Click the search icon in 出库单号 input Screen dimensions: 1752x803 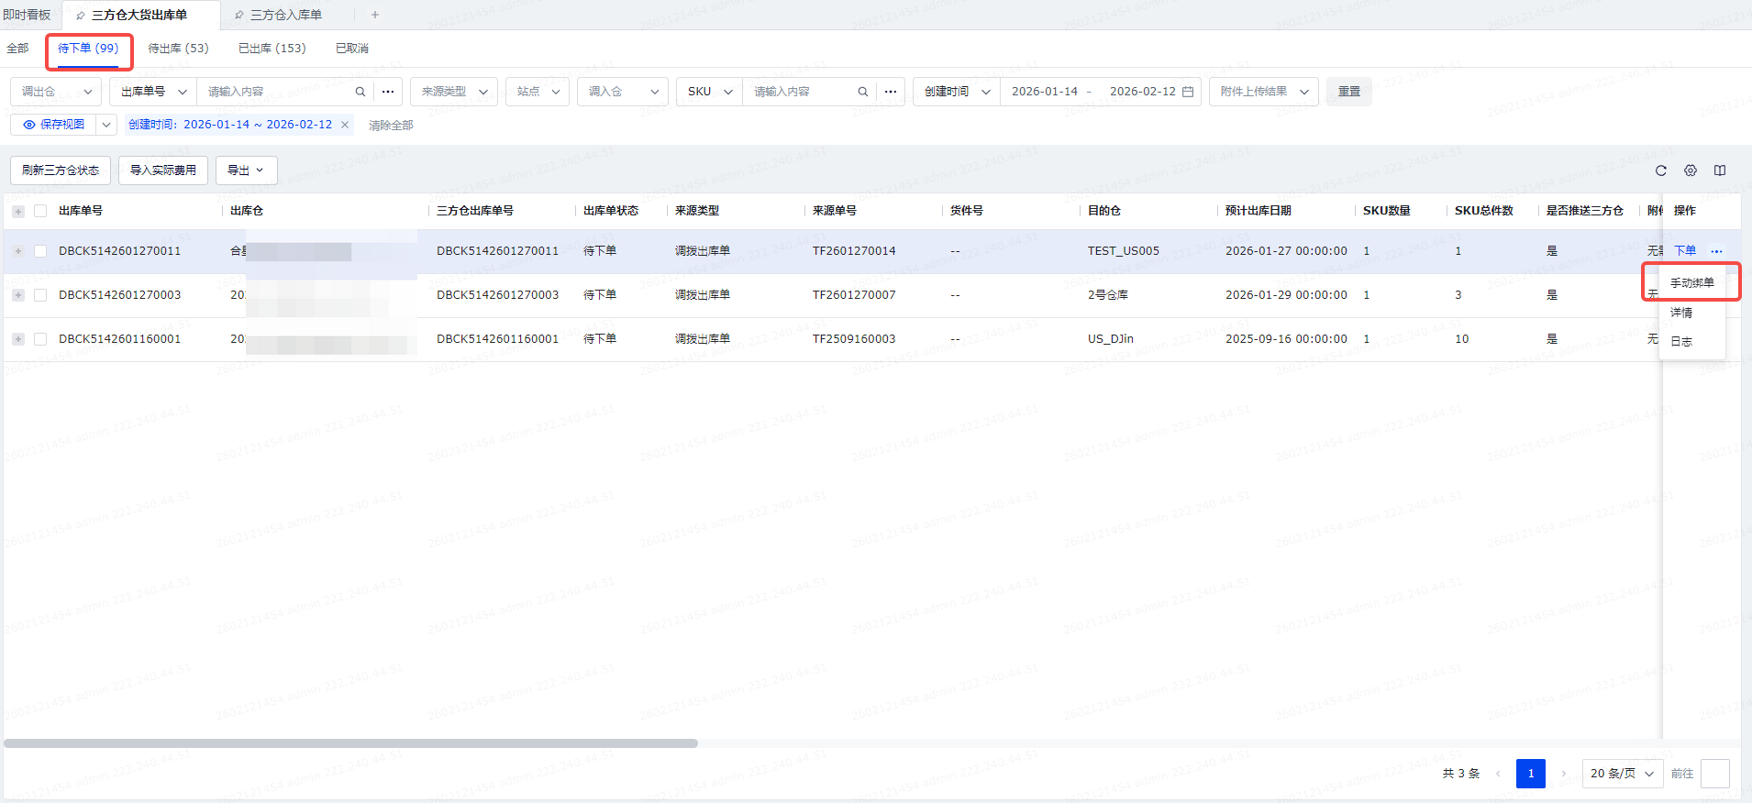click(360, 92)
